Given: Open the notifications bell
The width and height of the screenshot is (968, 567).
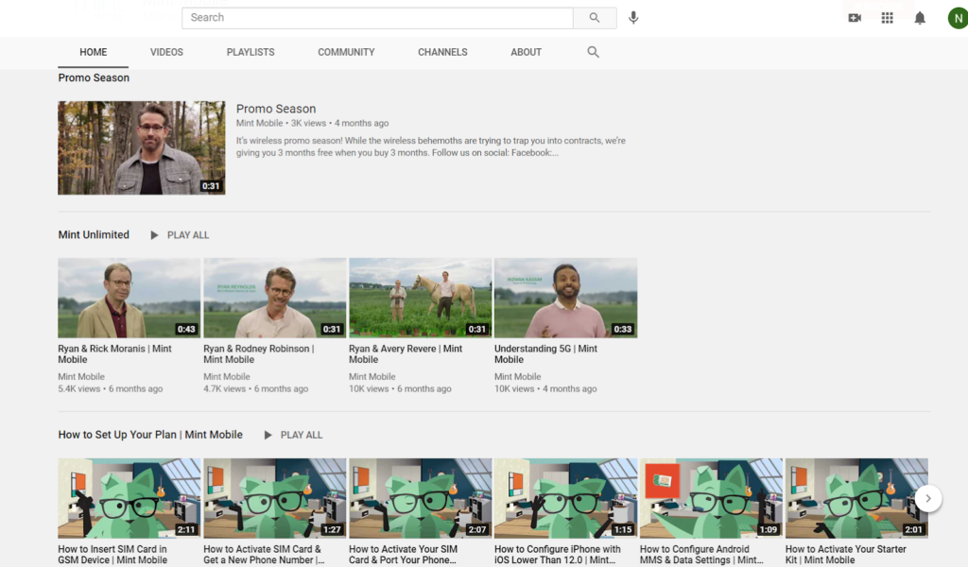Looking at the screenshot, I should (x=920, y=18).
